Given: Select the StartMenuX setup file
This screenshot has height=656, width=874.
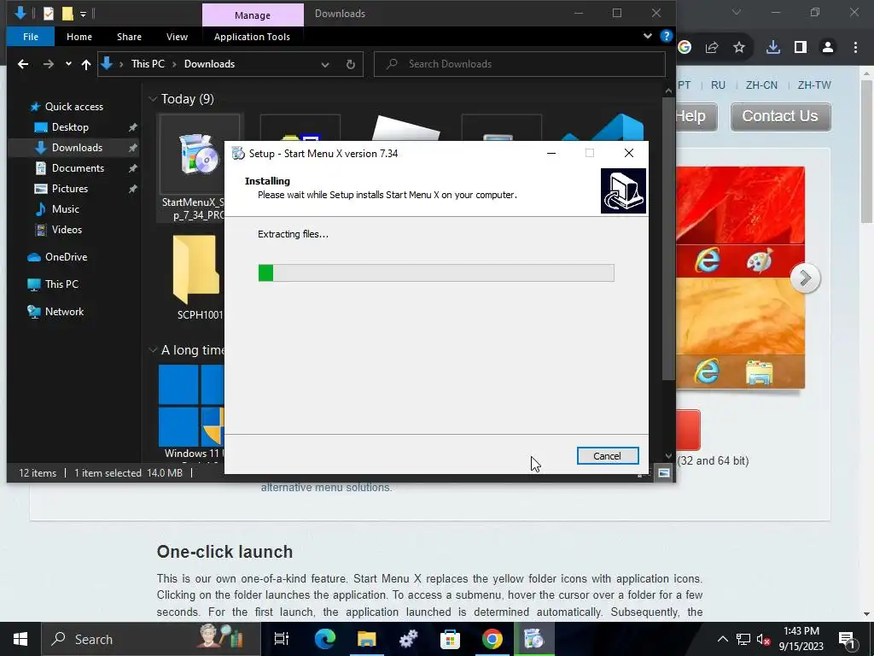Looking at the screenshot, I should [x=192, y=167].
